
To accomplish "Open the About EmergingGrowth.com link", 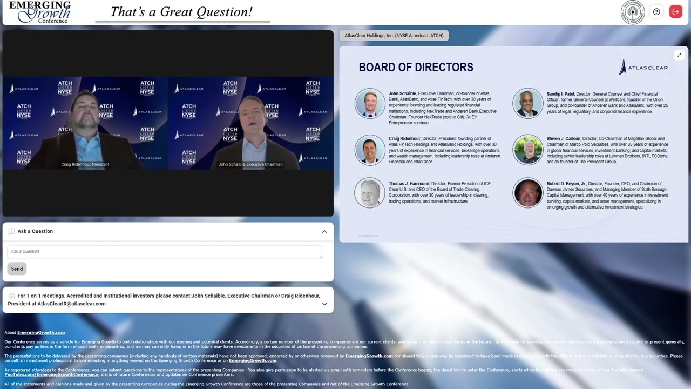I will [41, 332].
